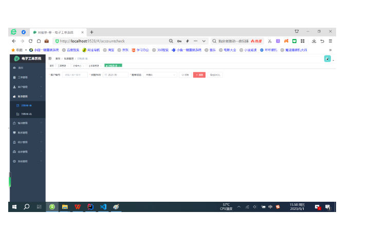Click the red reset button

pos(199,74)
